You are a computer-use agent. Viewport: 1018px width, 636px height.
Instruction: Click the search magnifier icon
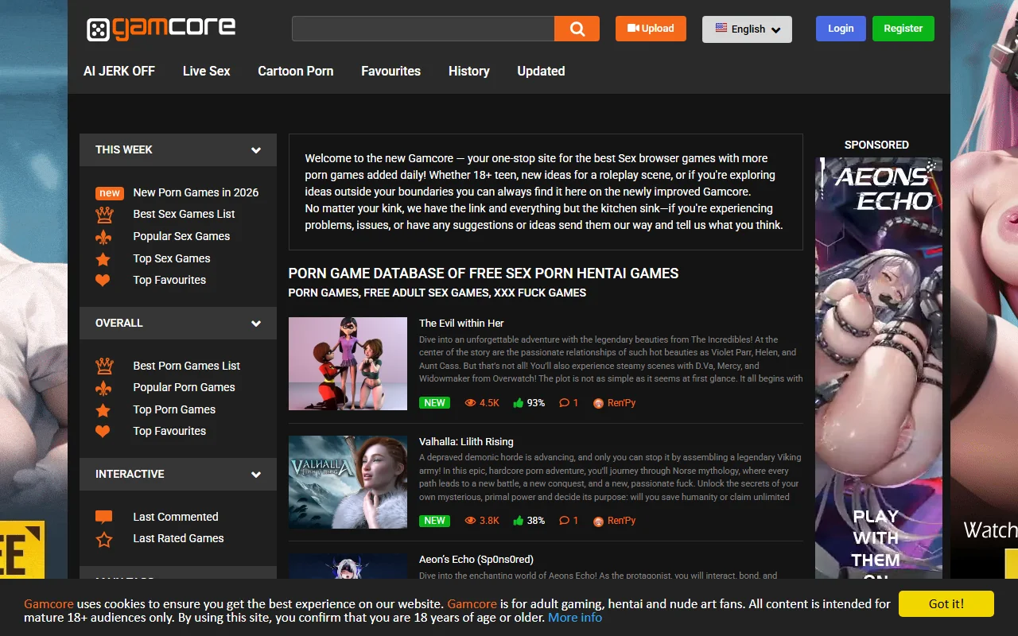coord(577,28)
